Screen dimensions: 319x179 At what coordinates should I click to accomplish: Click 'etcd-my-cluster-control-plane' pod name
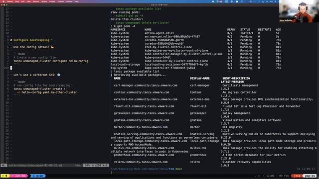168,47
